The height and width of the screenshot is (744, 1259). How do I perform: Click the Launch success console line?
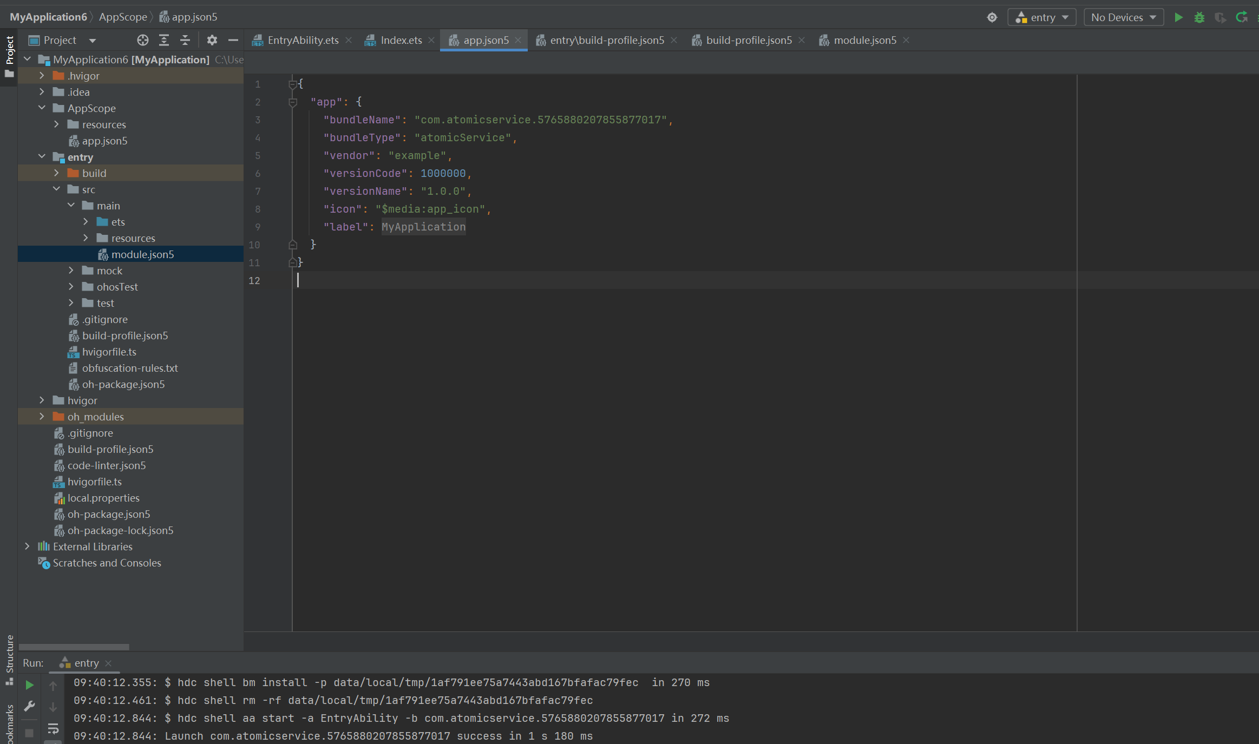click(x=333, y=736)
